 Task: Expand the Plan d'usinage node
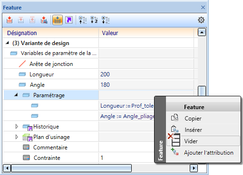pos(17,137)
